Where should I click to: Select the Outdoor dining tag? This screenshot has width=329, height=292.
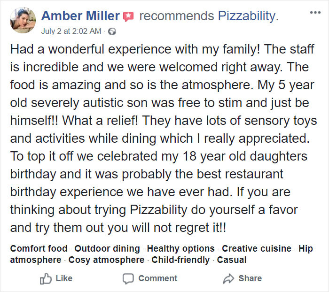(x=107, y=249)
